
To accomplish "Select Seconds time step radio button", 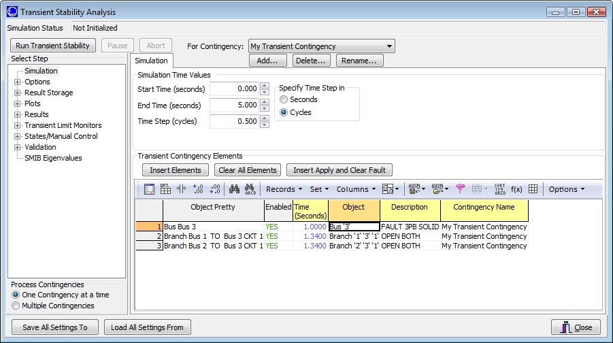I will [284, 99].
